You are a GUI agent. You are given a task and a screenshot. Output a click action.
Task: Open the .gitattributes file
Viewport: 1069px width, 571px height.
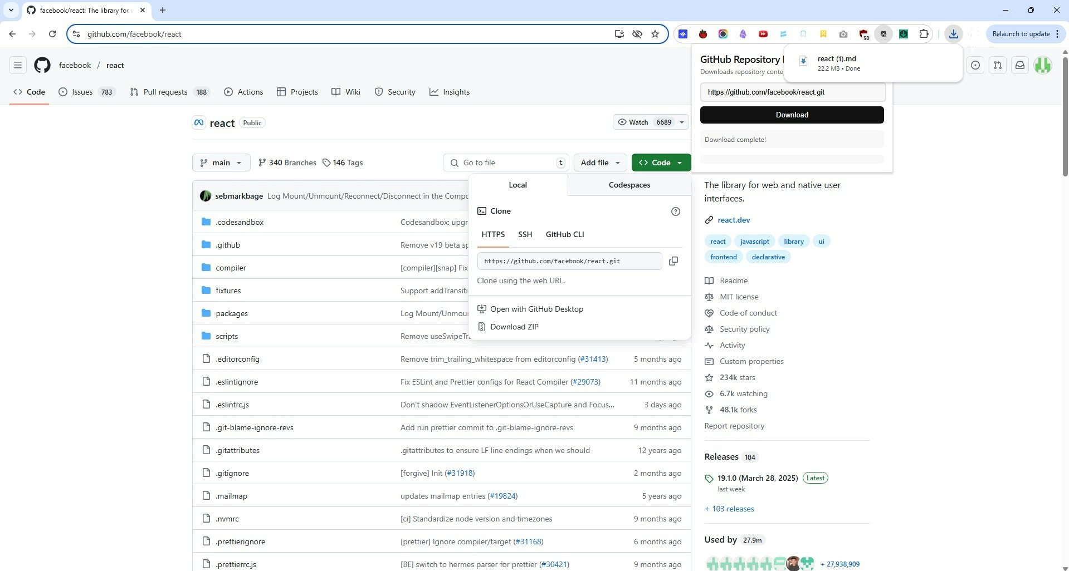[x=237, y=450]
